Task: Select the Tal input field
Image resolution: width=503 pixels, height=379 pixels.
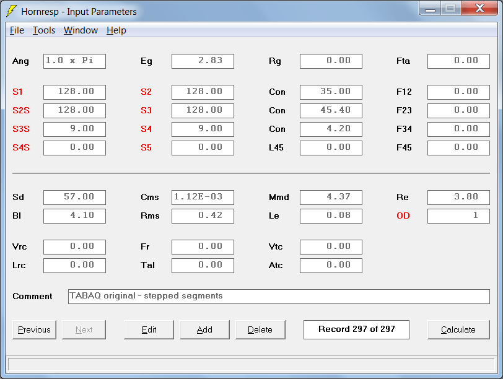Action: tap(203, 266)
